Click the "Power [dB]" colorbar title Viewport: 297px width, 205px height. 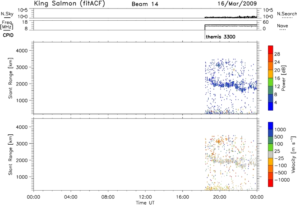[x=283, y=78]
